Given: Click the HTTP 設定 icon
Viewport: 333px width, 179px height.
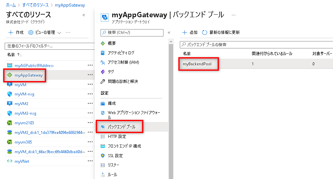Looking at the screenshot, I should (x=103, y=137).
